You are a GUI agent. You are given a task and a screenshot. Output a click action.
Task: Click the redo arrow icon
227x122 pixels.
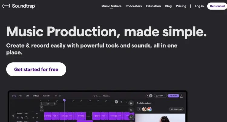click(60, 96)
